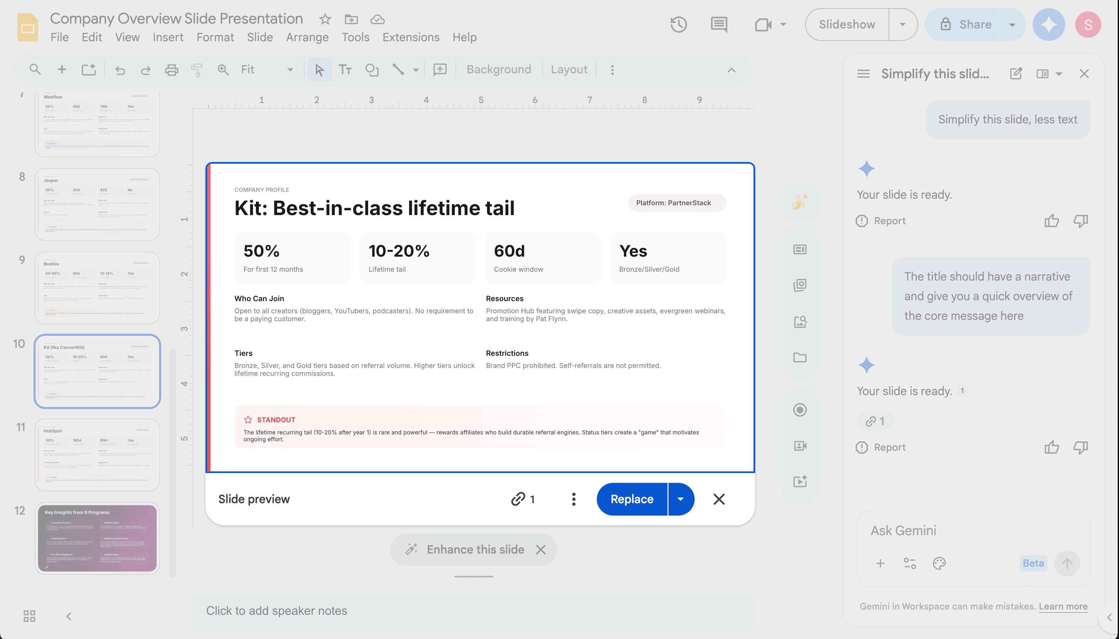Click the Learn more link
1119x639 pixels.
(x=1063, y=606)
